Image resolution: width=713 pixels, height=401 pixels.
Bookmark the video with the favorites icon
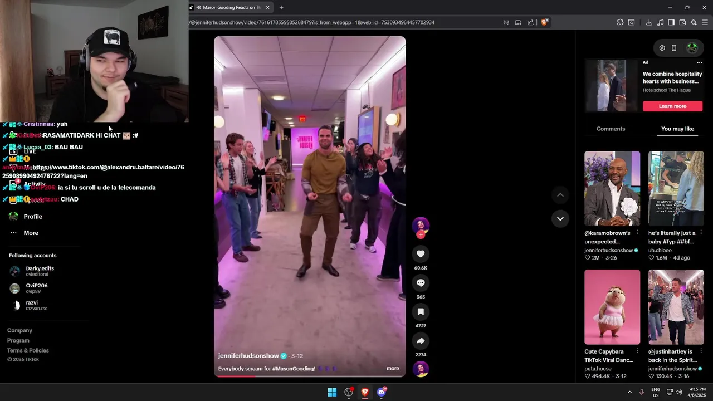click(x=421, y=312)
